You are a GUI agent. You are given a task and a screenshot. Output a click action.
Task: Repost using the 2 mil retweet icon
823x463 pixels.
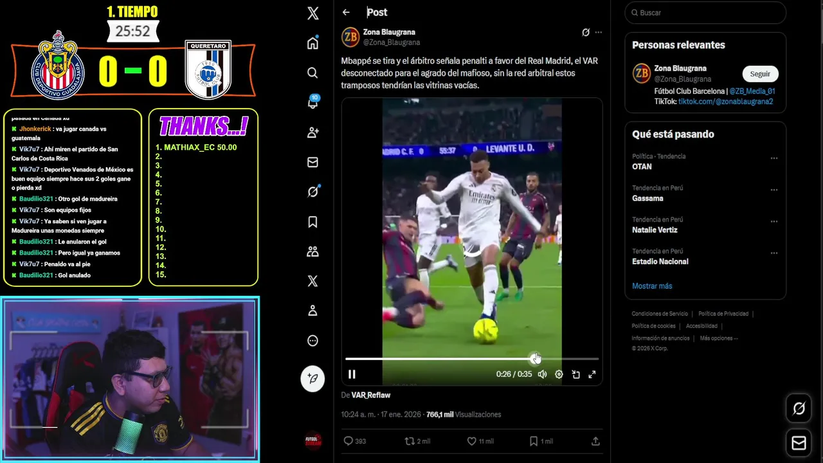click(417, 441)
